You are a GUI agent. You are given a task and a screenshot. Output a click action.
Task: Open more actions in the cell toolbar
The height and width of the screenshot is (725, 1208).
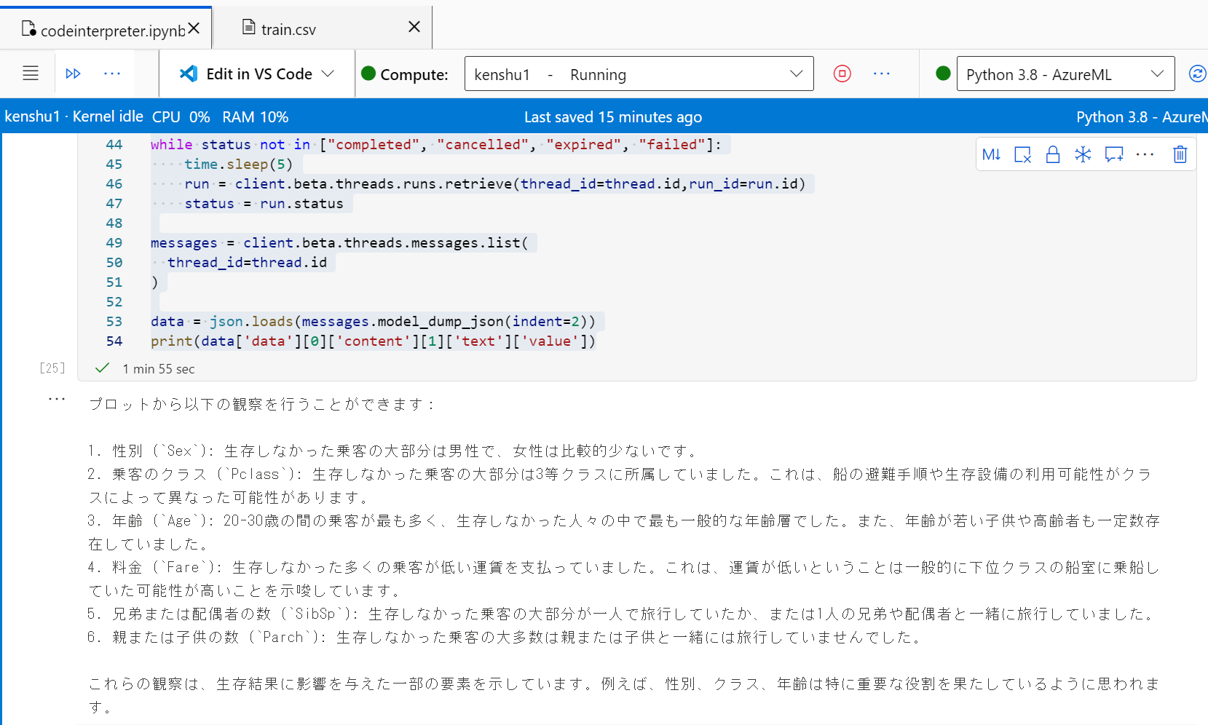coord(1145,154)
